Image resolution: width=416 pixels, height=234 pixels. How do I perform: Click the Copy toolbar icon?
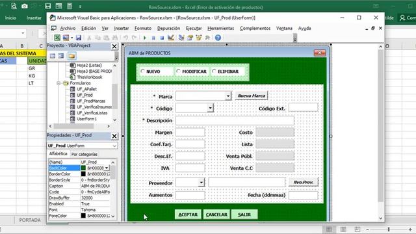(x=97, y=38)
